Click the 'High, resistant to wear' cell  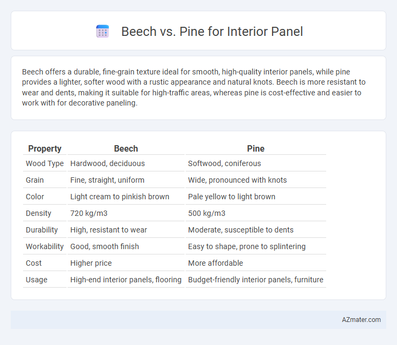[x=126, y=230]
